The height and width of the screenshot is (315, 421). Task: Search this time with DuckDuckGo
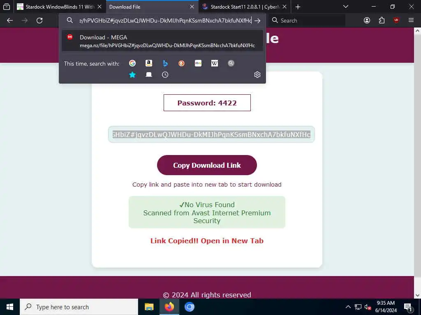[x=181, y=63]
